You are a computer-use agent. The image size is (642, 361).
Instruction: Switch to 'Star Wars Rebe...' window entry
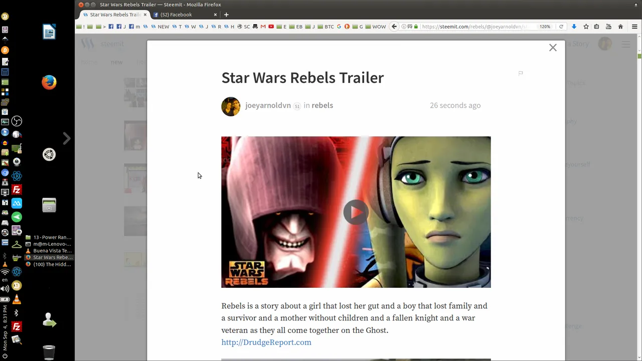49,257
